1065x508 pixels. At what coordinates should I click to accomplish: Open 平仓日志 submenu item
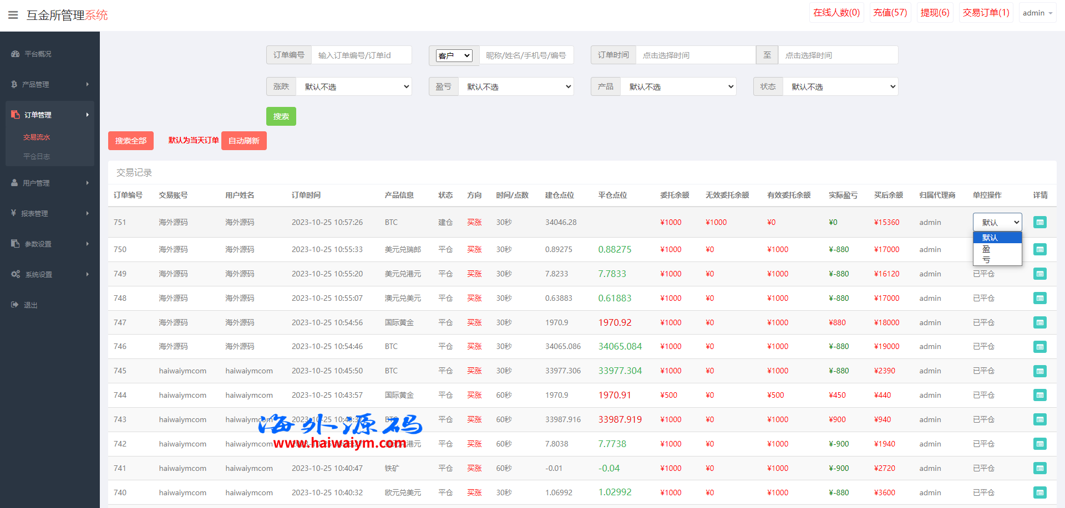pyautogui.click(x=37, y=157)
